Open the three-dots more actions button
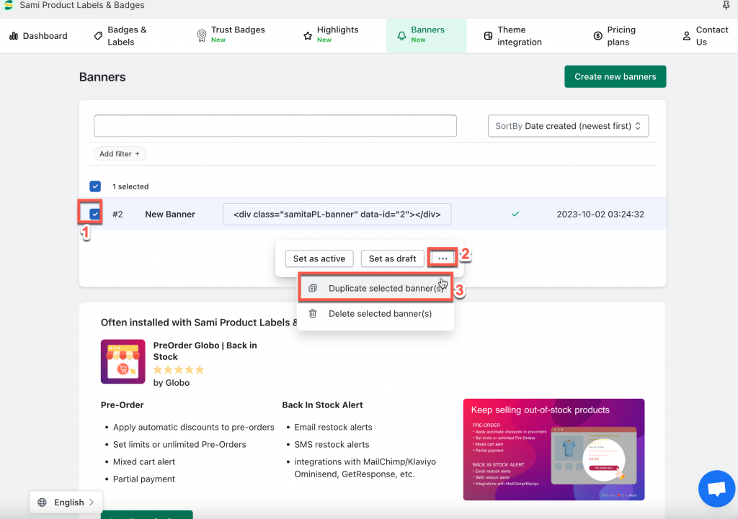Screen dimensions: 738x519 443,258
